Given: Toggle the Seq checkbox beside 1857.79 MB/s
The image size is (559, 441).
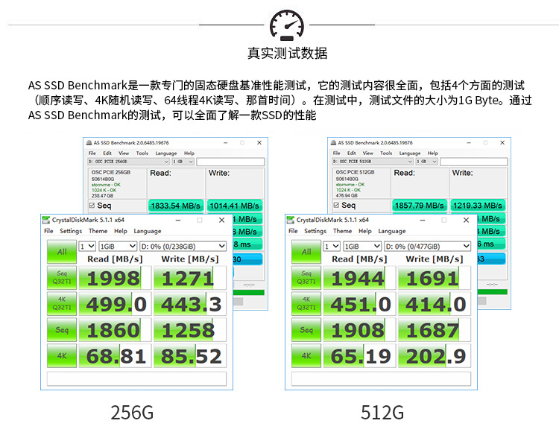Looking at the screenshot, I should pyautogui.click(x=336, y=205).
